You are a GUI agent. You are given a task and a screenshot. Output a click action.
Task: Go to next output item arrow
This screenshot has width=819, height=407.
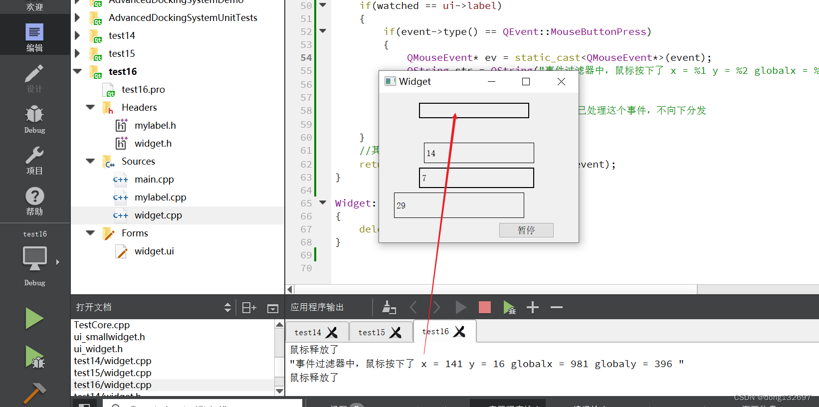coord(436,307)
